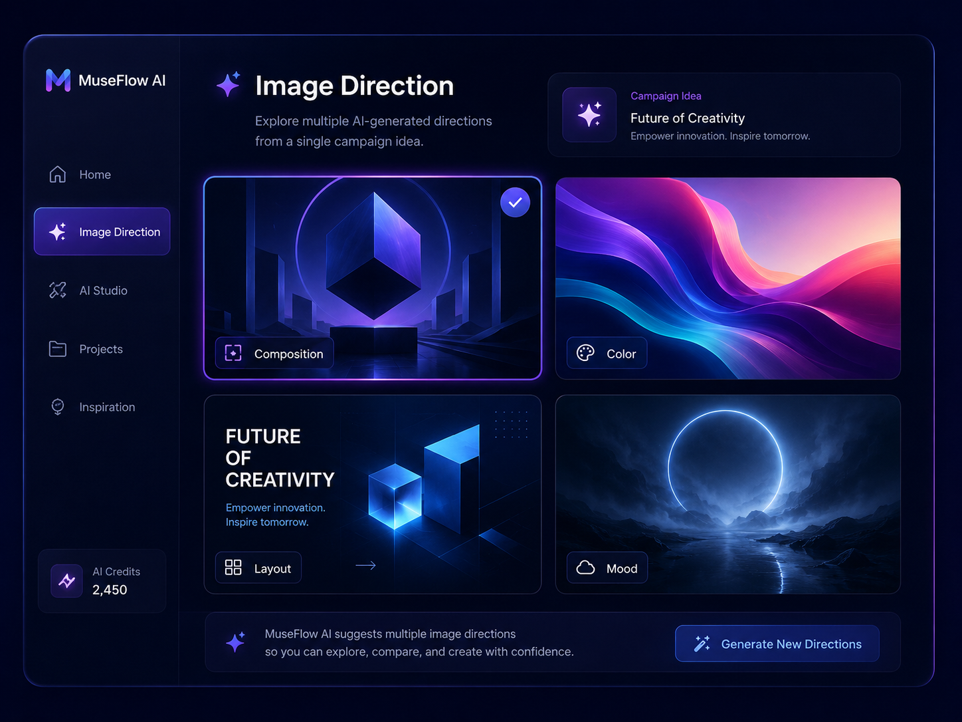Screen dimensions: 962x722
Task: Click the Layout label button
Action: [x=258, y=567]
